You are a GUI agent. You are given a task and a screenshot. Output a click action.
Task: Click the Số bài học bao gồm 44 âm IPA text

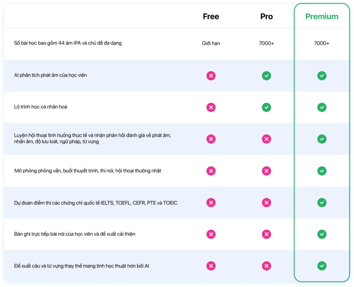68,43
